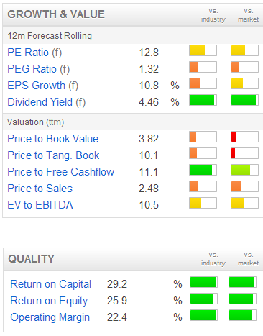Select the EV to EBITDA link
Image resolution: width=263 pixels, height=336 pixels.
pos(40,205)
